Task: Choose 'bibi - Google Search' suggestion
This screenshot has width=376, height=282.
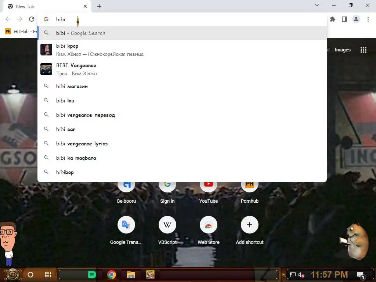Action: 182,33
